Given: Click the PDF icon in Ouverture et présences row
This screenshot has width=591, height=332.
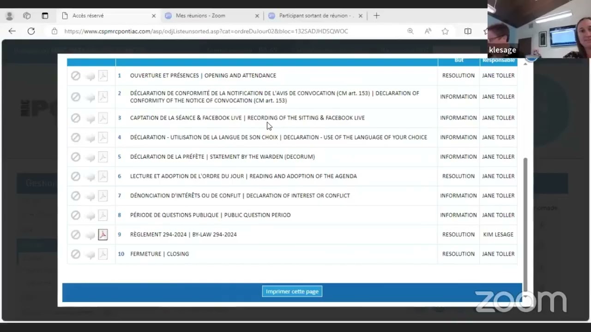Looking at the screenshot, I should coord(103,76).
